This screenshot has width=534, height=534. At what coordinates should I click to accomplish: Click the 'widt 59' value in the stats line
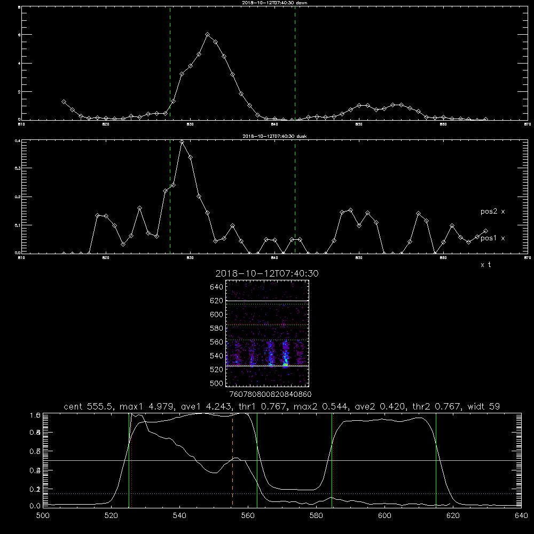point(484,406)
